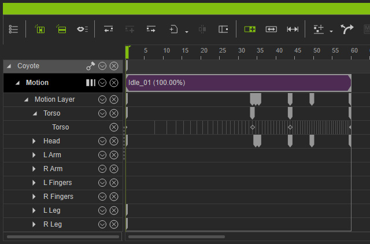The height and width of the screenshot is (244, 370).
Task: Expand the Head track
Action: pyautogui.click(x=34, y=141)
